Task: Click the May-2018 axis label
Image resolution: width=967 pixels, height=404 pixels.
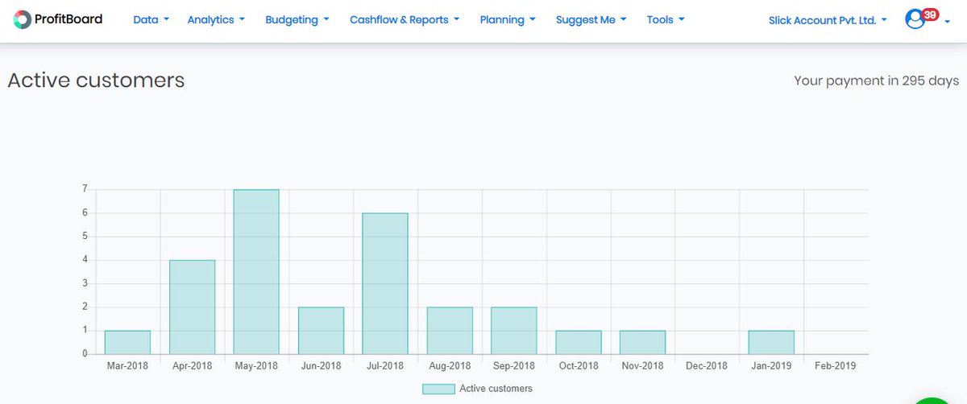Action: pyautogui.click(x=256, y=365)
